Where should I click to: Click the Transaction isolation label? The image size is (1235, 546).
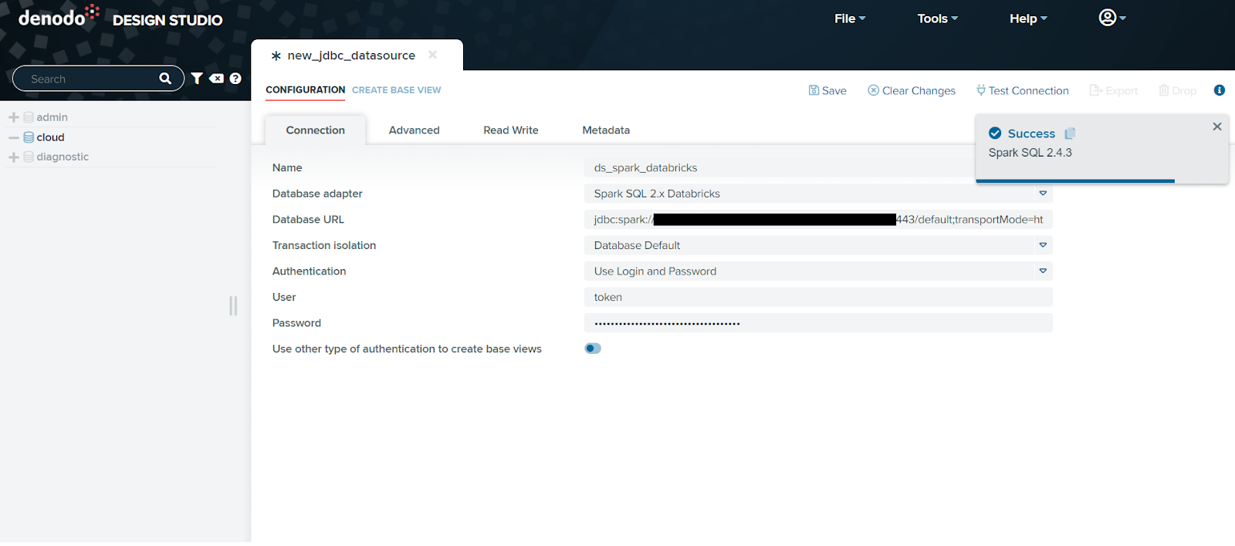(x=324, y=245)
